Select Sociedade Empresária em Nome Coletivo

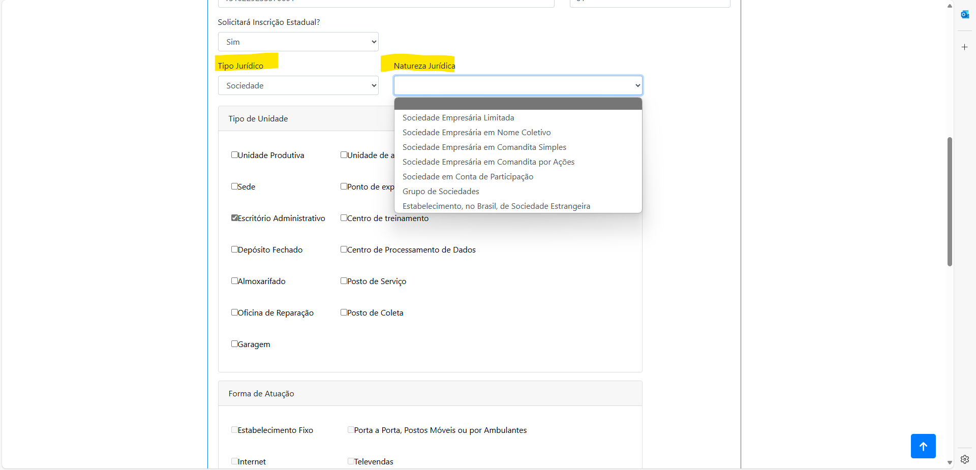pyautogui.click(x=518, y=132)
